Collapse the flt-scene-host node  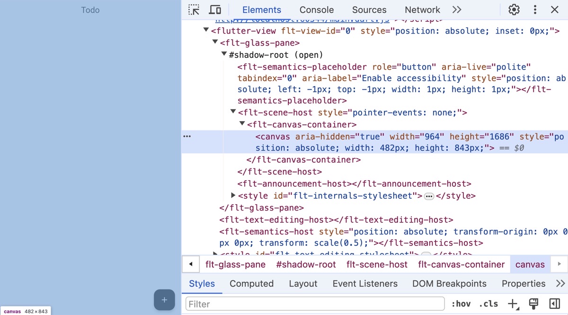[x=233, y=112]
